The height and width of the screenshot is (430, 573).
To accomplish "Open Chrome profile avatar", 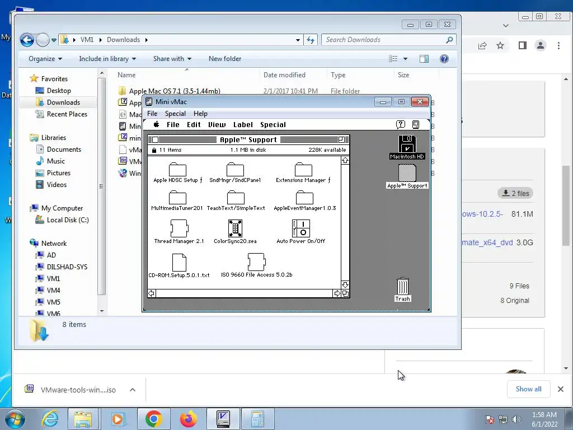I will pos(541,45).
